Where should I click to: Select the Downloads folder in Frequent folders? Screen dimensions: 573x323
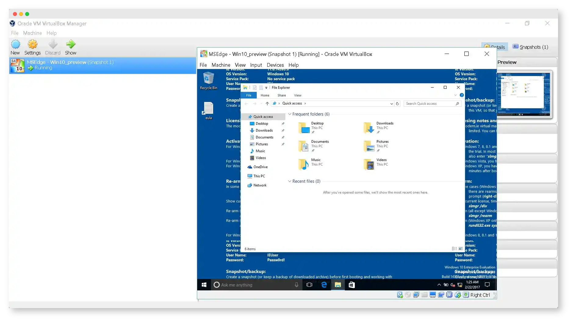[379, 128]
